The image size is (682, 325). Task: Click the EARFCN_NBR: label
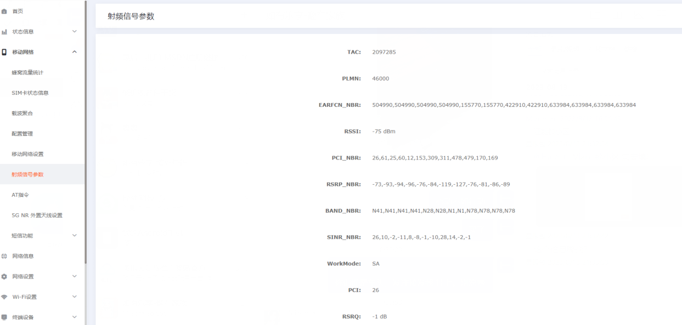click(x=340, y=105)
